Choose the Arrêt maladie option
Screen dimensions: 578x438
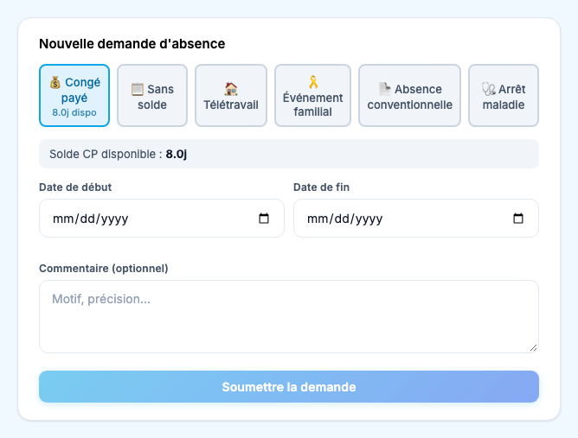(x=504, y=96)
